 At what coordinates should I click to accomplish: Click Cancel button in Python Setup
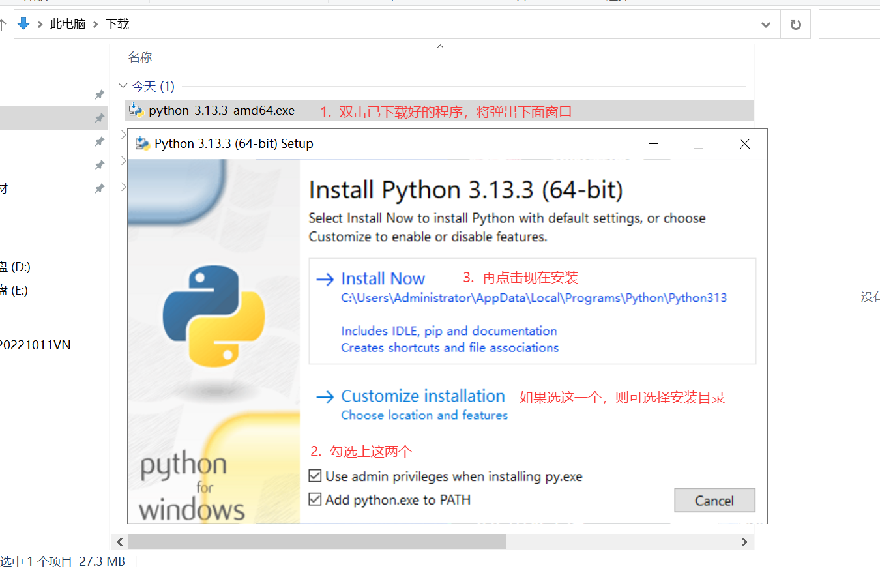pos(714,501)
